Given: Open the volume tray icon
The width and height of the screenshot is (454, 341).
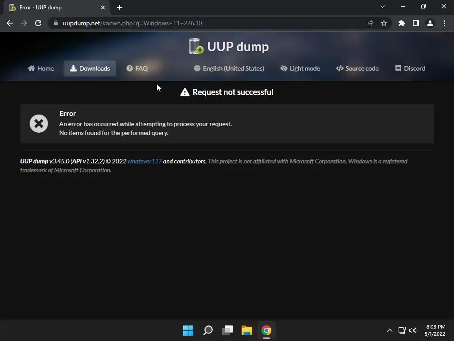Looking at the screenshot, I should [413, 330].
